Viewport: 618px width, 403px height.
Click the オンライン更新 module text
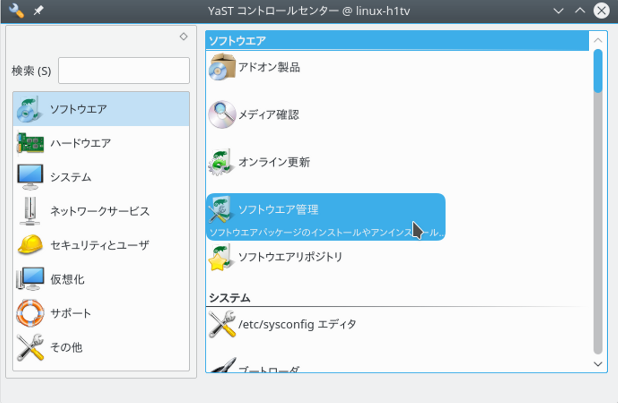274,162
